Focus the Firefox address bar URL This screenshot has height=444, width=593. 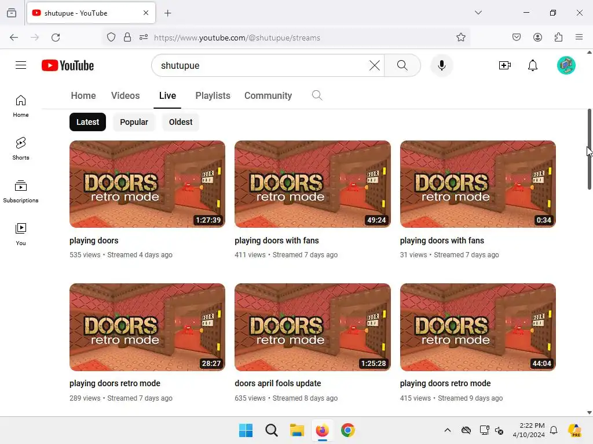point(302,38)
